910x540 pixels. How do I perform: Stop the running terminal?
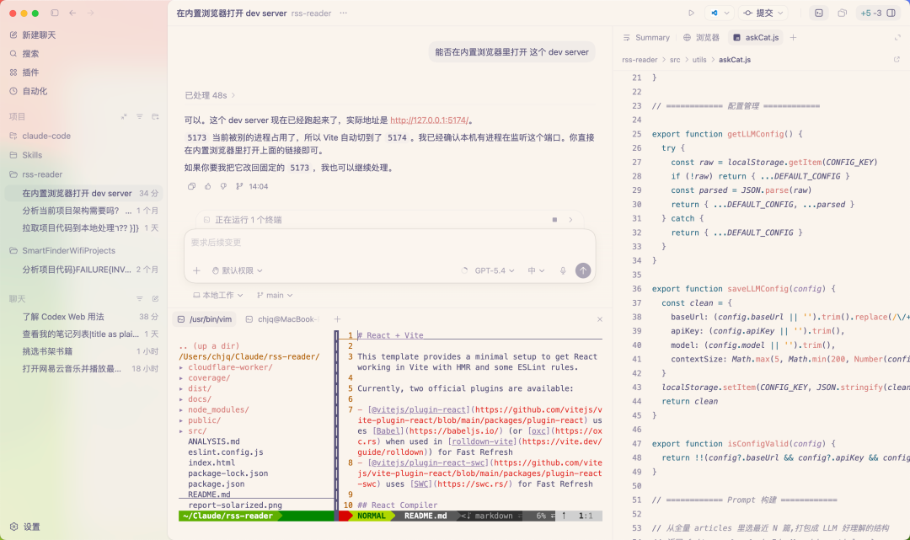554,220
